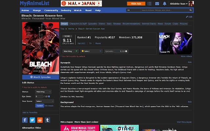The image size is (210, 131).
Task: Click Add to Favorites link
Action: [x=30, y=113]
